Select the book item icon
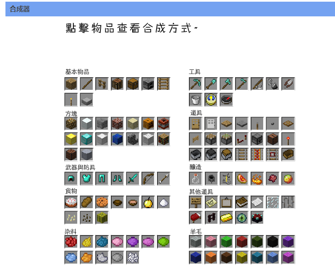335x272 pixels. [242, 202]
